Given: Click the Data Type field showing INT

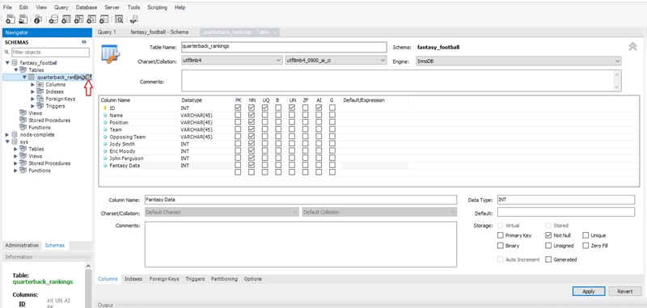Looking at the screenshot, I should coord(565,200).
